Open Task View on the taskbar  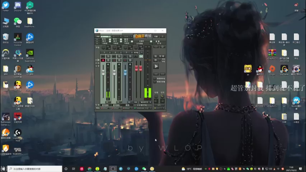click(73, 169)
